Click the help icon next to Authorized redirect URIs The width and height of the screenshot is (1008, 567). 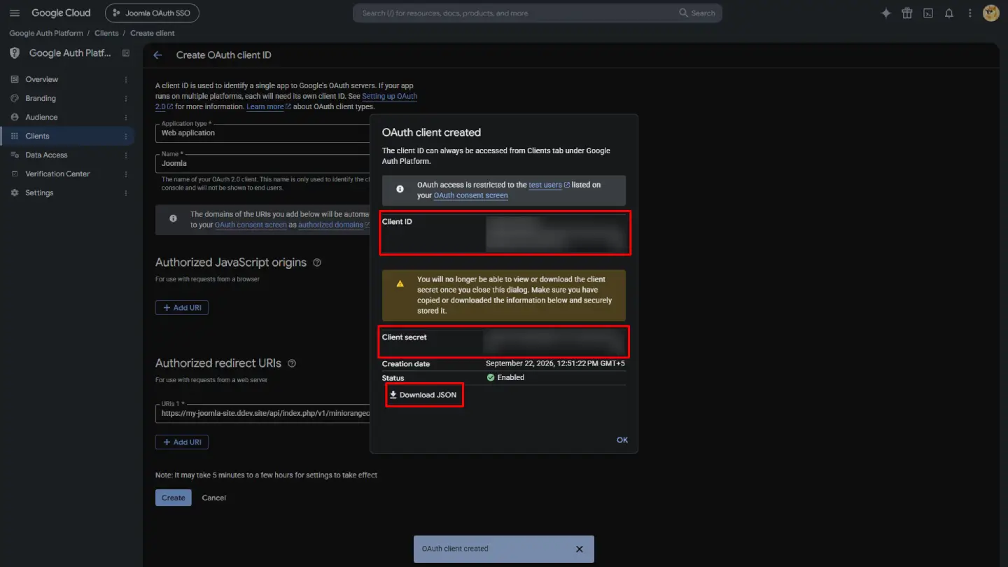[292, 363]
